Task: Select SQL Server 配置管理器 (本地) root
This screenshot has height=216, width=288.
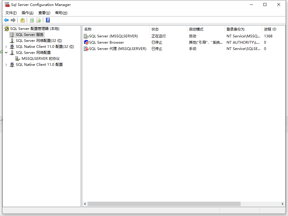Action: [x=35, y=29]
